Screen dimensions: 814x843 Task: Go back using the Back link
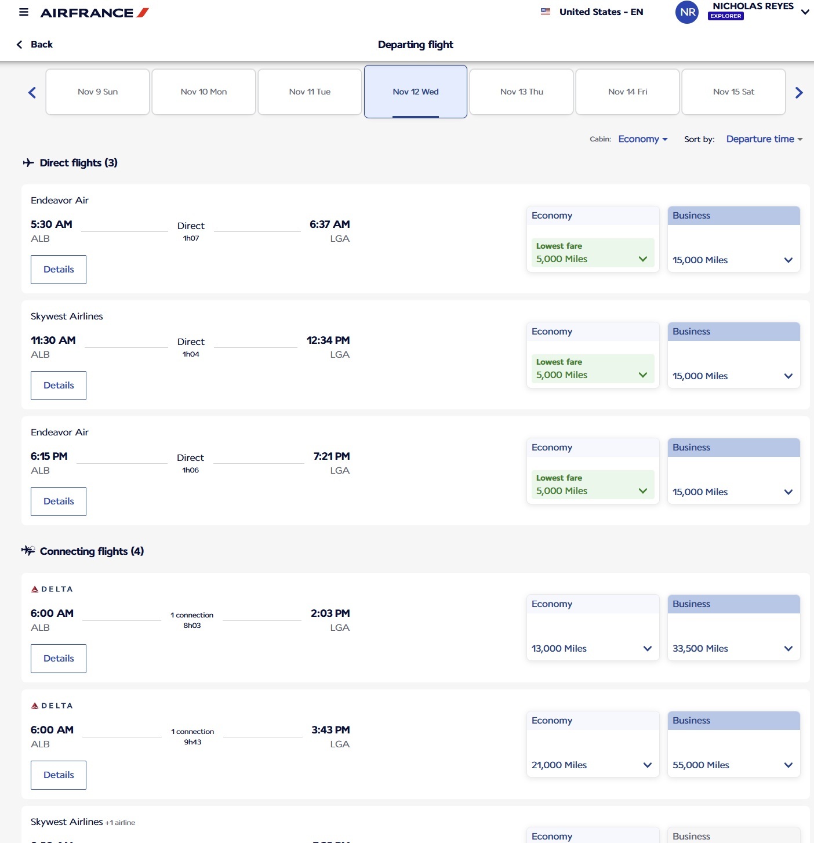coord(35,45)
